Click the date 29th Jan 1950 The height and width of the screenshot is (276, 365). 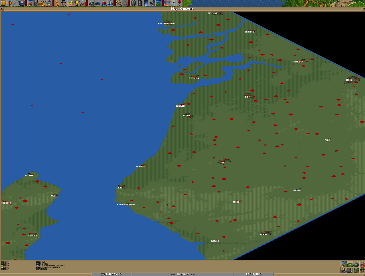tap(111, 274)
